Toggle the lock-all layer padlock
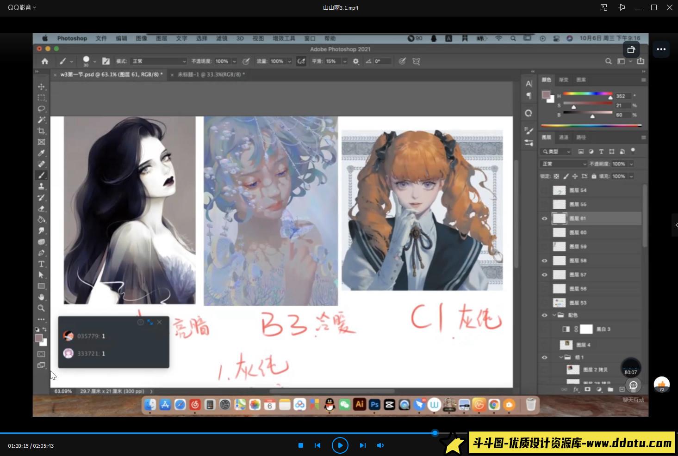The width and height of the screenshot is (678, 456). coord(594,176)
